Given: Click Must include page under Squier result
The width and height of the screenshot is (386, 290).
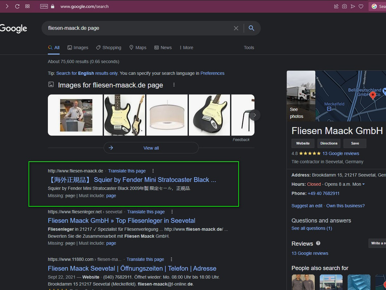Looking at the screenshot, I should click(111, 196).
